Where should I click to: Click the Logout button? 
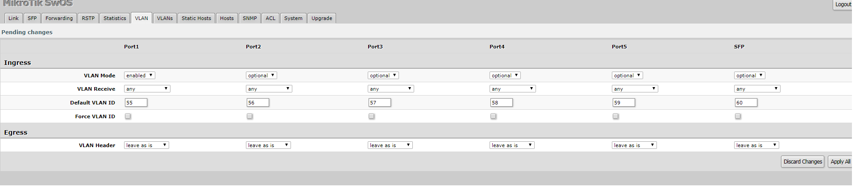843,4
